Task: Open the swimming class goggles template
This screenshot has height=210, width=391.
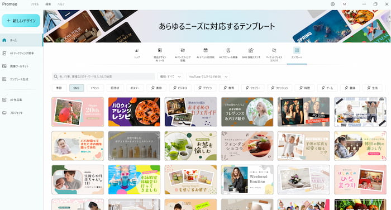Action: [x=134, y=180]
